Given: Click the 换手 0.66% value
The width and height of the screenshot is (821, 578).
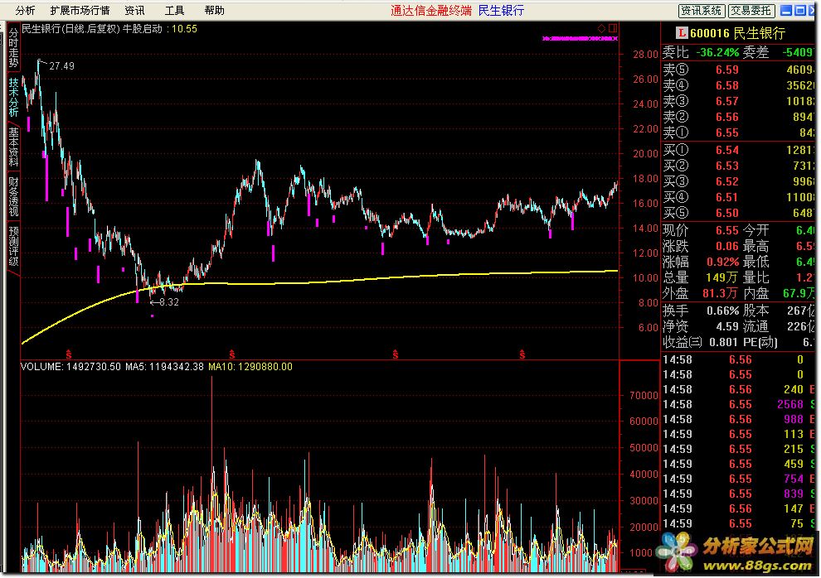Looking at the screenshot, I should click(x=722, y=311).
